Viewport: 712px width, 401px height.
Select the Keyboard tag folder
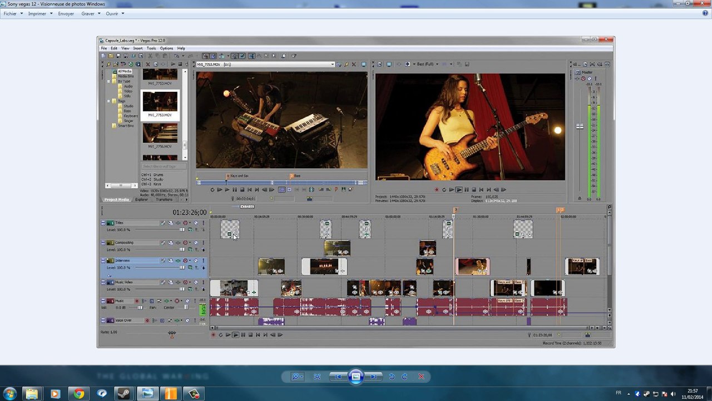click(x=131, y=116)
